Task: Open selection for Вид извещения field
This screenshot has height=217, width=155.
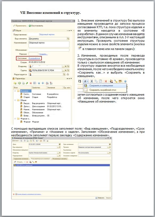Action: coord(58,147)
